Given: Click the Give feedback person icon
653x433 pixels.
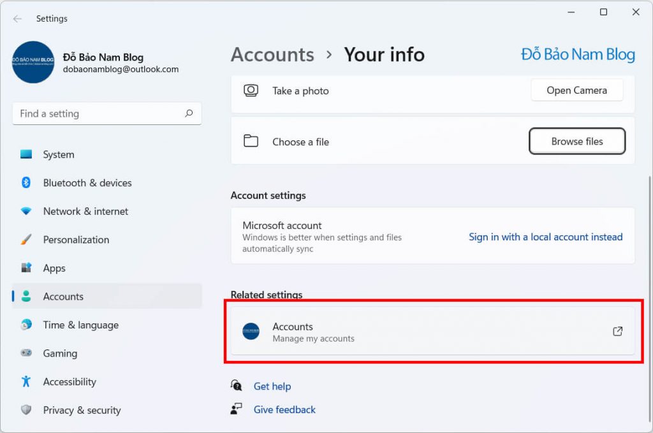Looking at the screenshot, I should pyautogui.click(x=236, y=408).
